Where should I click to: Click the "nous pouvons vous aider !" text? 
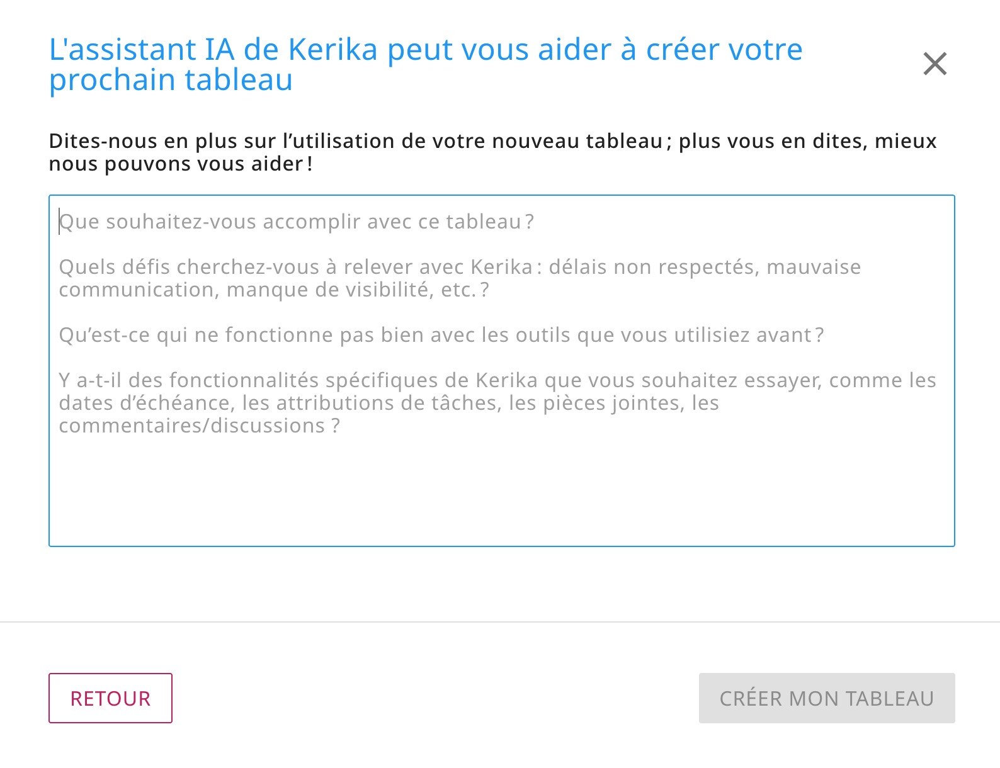point(181,164)
